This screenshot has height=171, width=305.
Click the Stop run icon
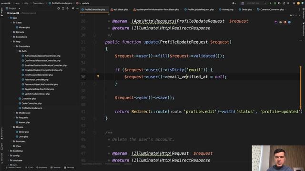pos(288,3)
